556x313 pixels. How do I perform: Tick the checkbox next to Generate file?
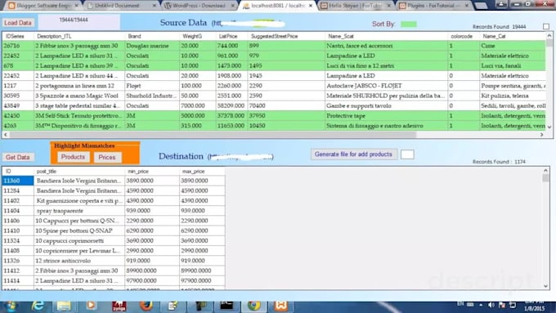(407, 154)
